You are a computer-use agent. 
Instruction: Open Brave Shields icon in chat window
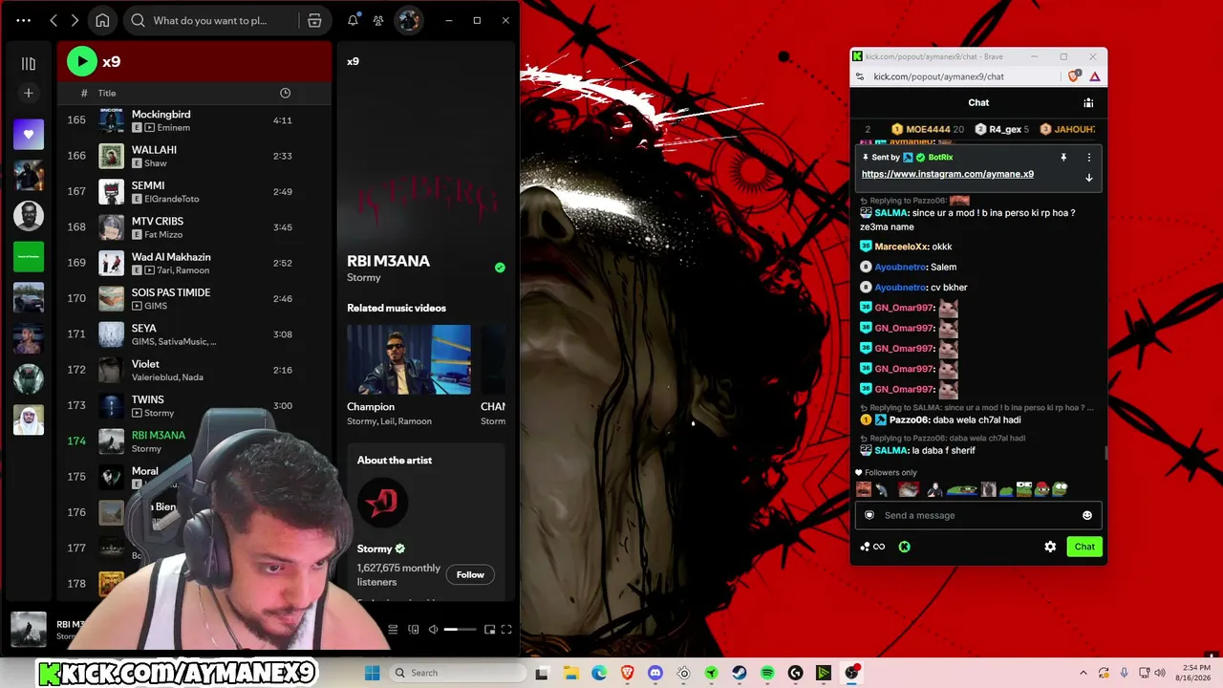[x=1075, y=76]
